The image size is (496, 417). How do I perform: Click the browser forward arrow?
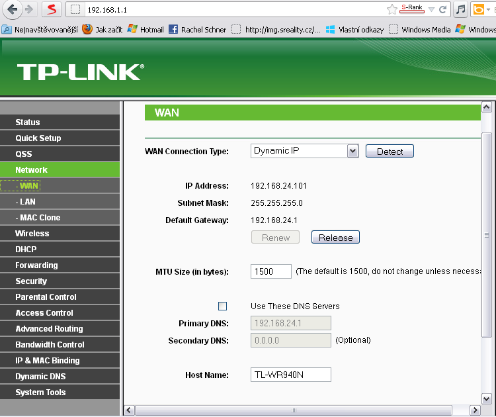[x=29, y=9]
